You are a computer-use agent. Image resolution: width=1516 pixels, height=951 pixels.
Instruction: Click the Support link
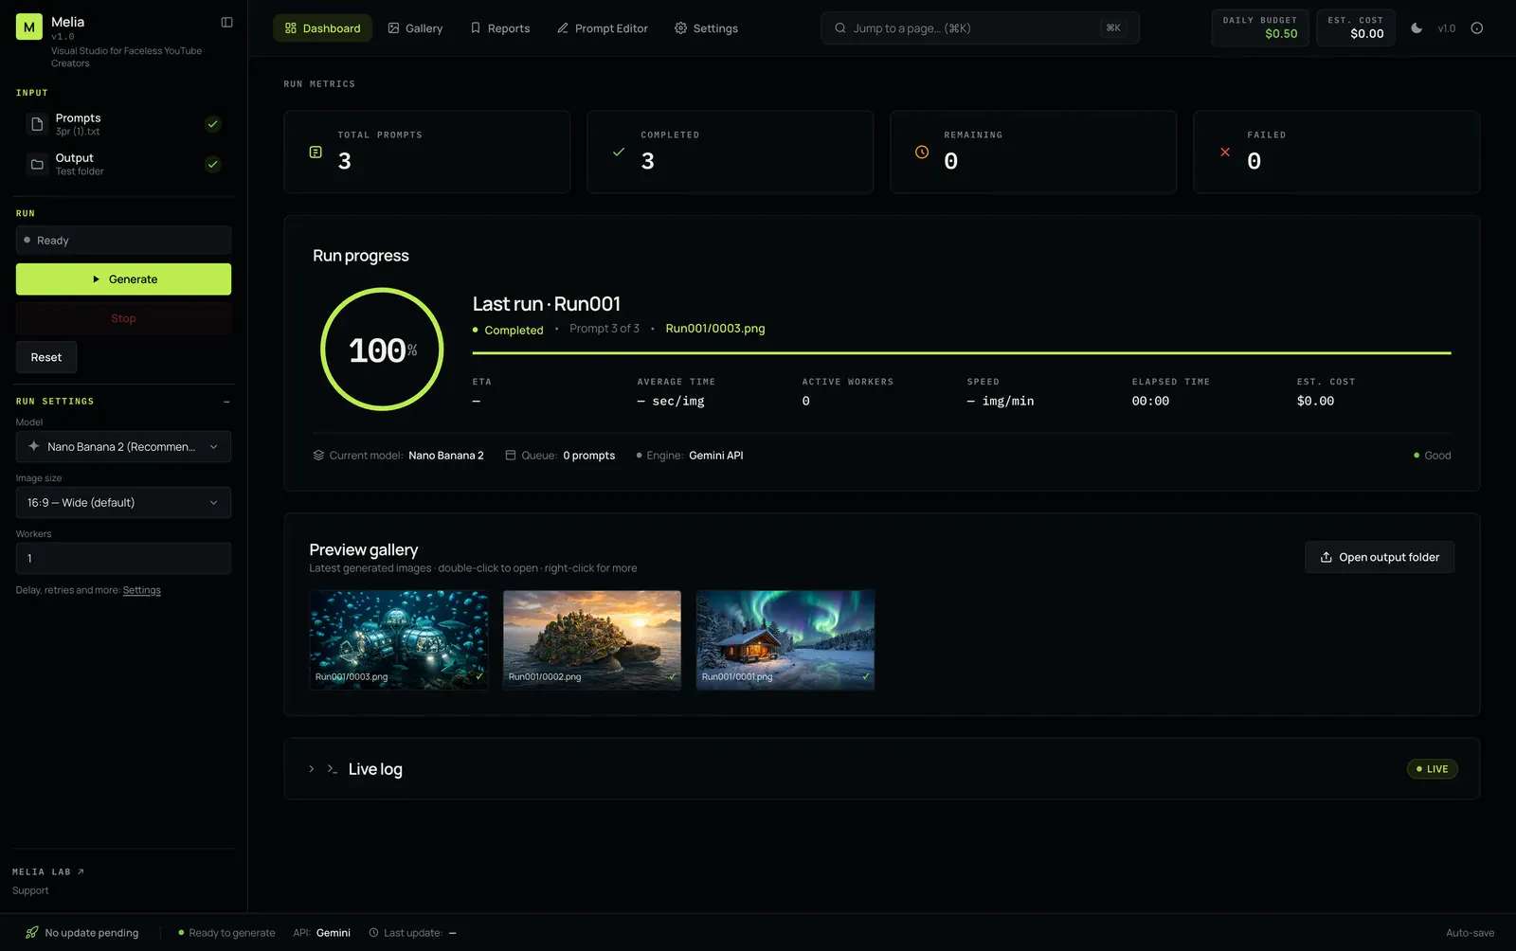tap(30, 890)
